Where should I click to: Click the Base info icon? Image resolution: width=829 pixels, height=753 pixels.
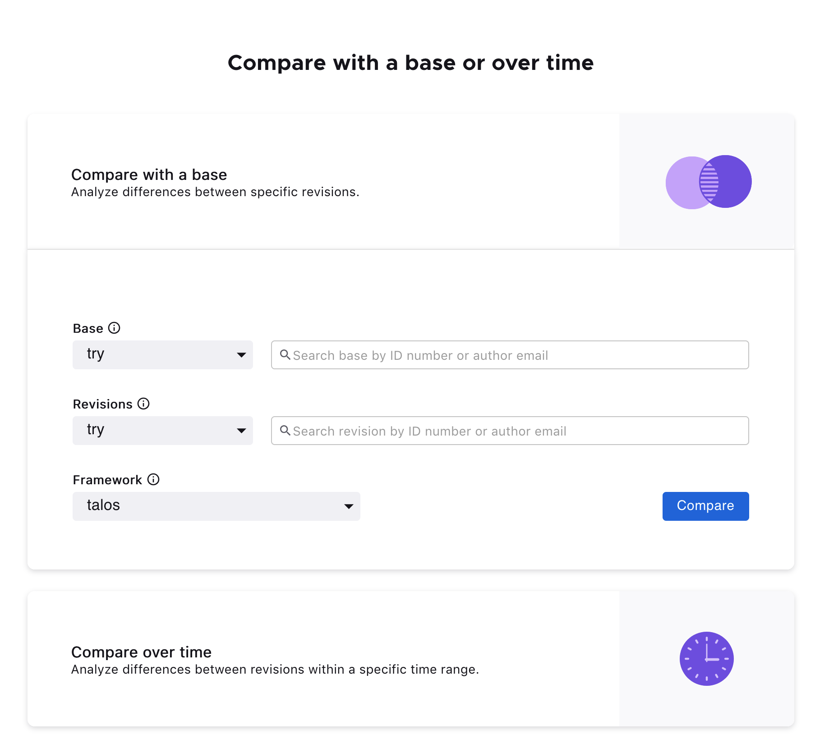click(x=114, y=328)
